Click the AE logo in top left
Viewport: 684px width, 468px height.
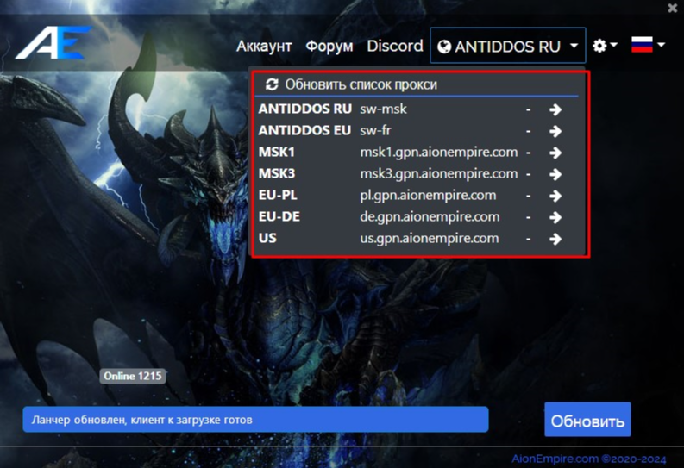coord(53,44)
